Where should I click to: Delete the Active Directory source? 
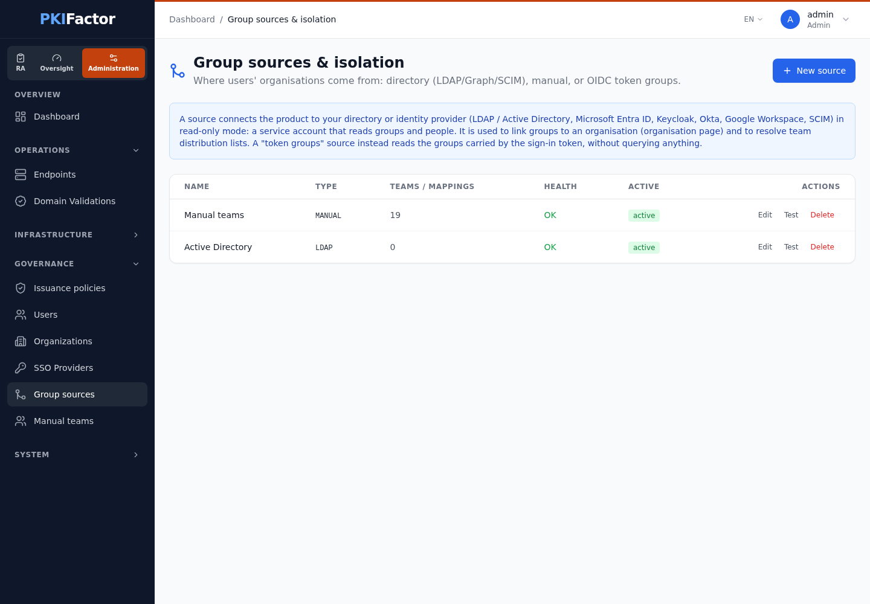(822, 247)
